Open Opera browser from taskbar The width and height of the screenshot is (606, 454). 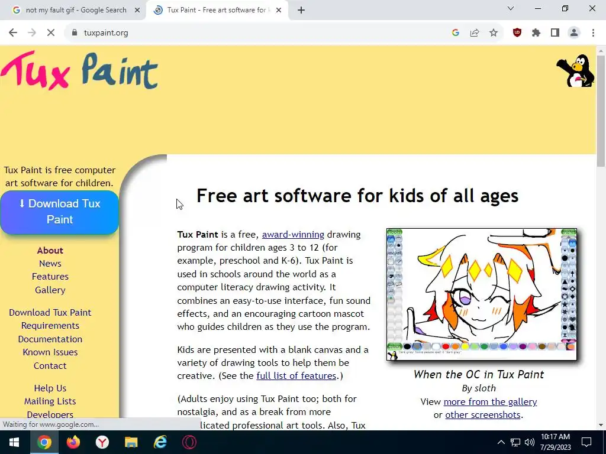coord(189,442)
